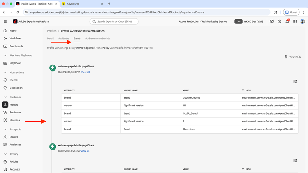This screenshot has width=308, height=173.
Task: Collapse the Connections section
Action: click(5, 72)
